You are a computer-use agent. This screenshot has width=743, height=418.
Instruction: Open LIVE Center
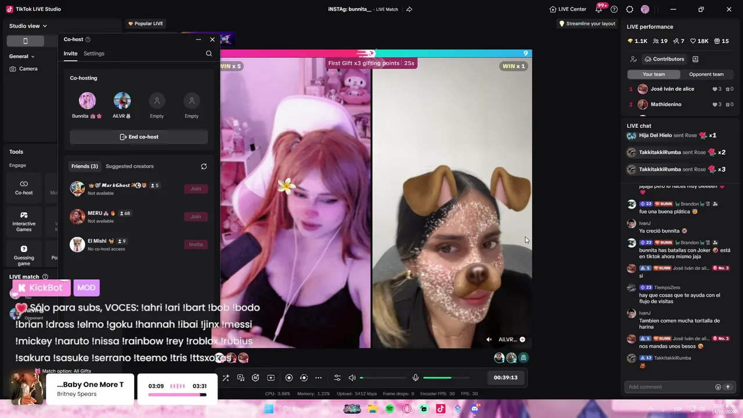pos(568,9)
